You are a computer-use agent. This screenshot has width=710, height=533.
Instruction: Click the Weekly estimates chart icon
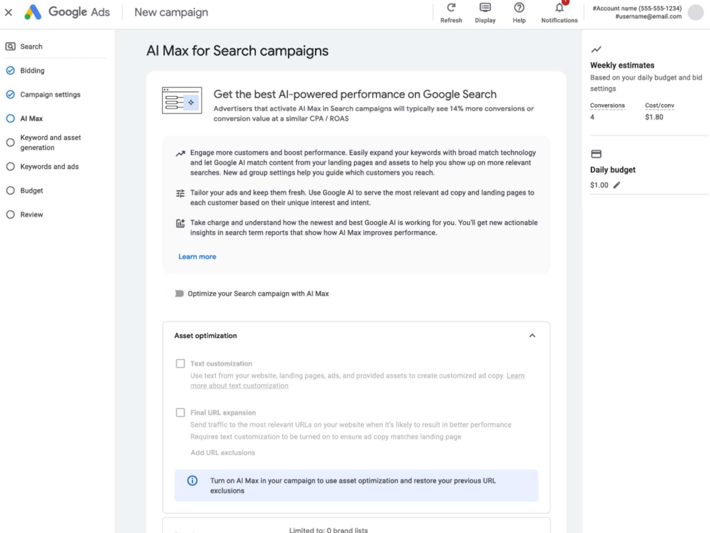[596, 50]
